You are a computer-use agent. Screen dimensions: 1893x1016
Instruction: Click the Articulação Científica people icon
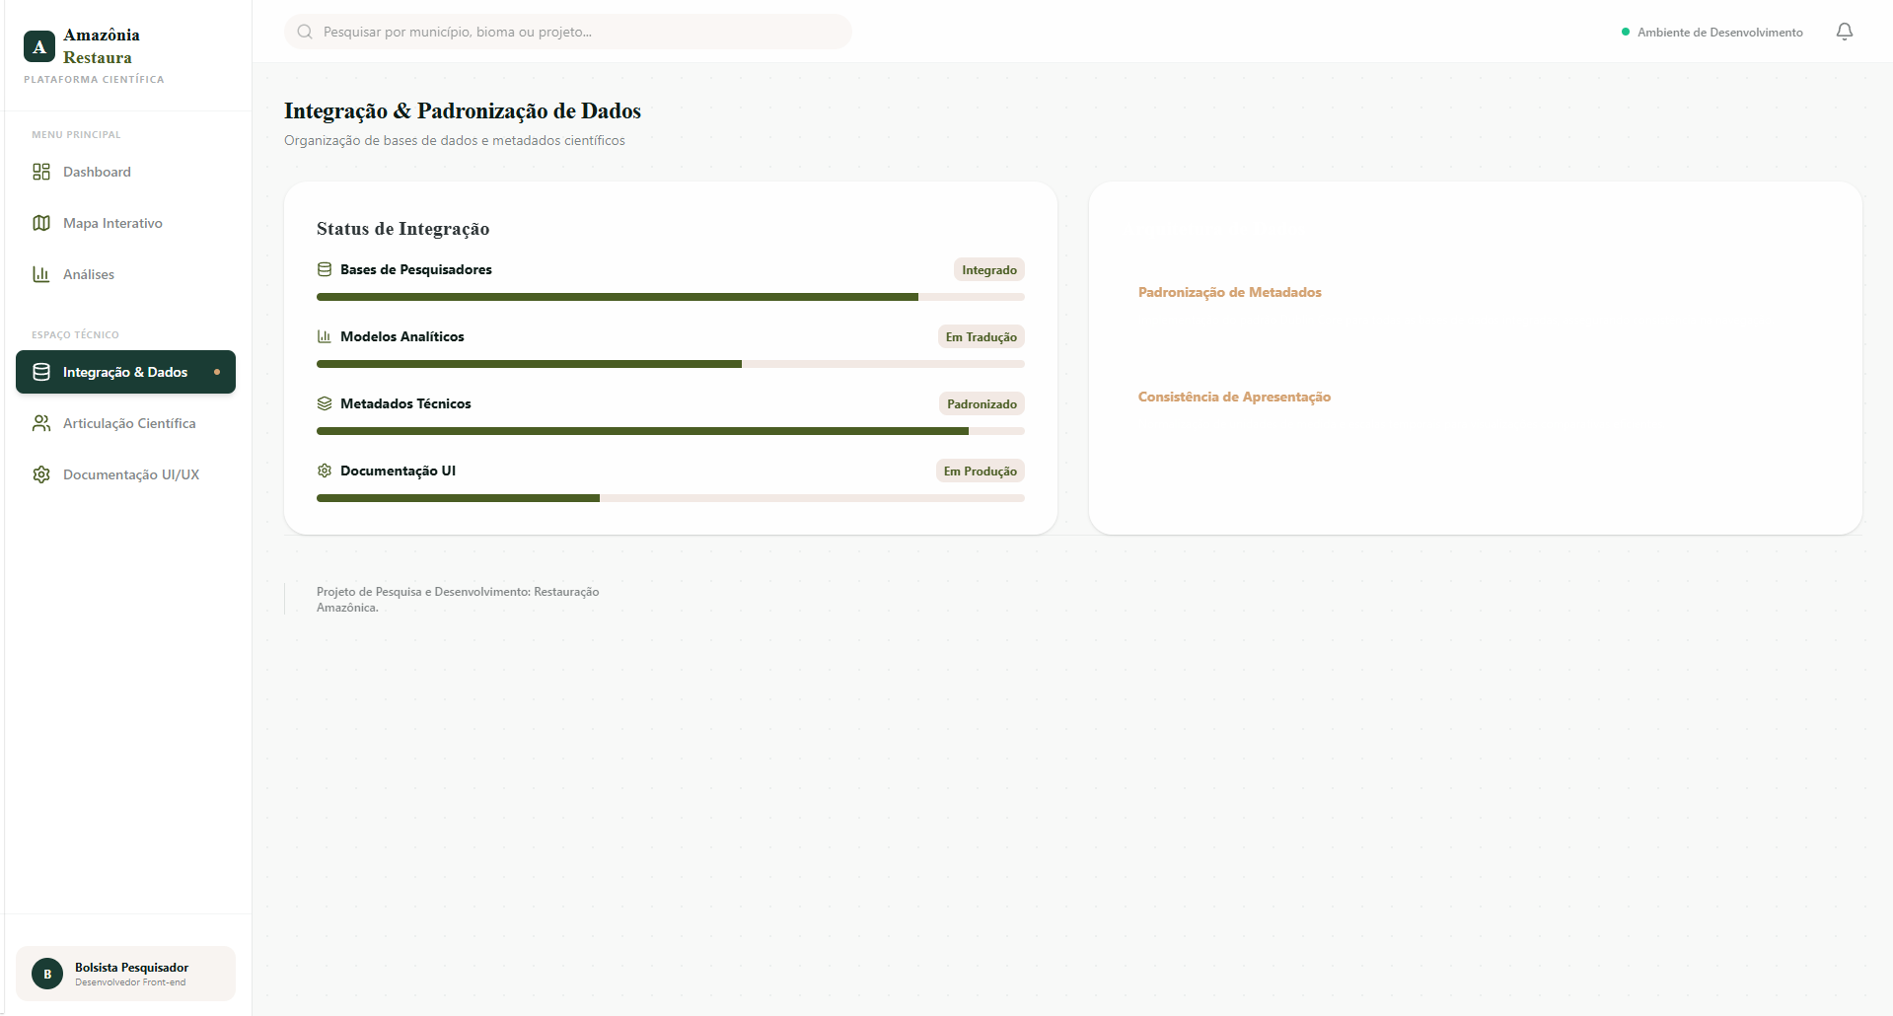click(41, 423)
